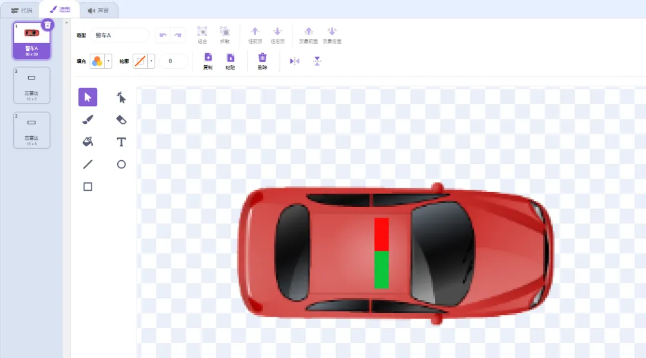Viewport: 646px width, 358px height.
Task: Click the Redo arrow
Action: (178, 35)
